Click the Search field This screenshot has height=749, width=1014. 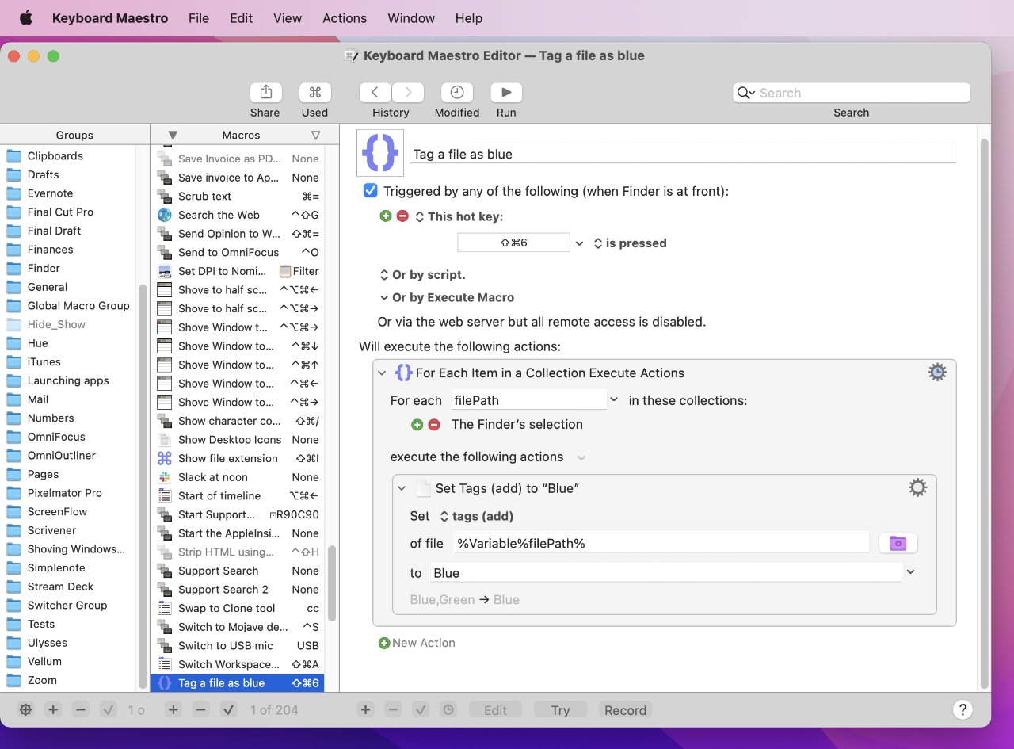point(852,93)
